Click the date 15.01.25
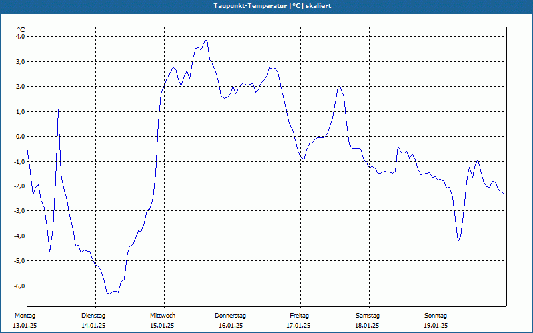 pyautogui.click(x=162, y=326)
